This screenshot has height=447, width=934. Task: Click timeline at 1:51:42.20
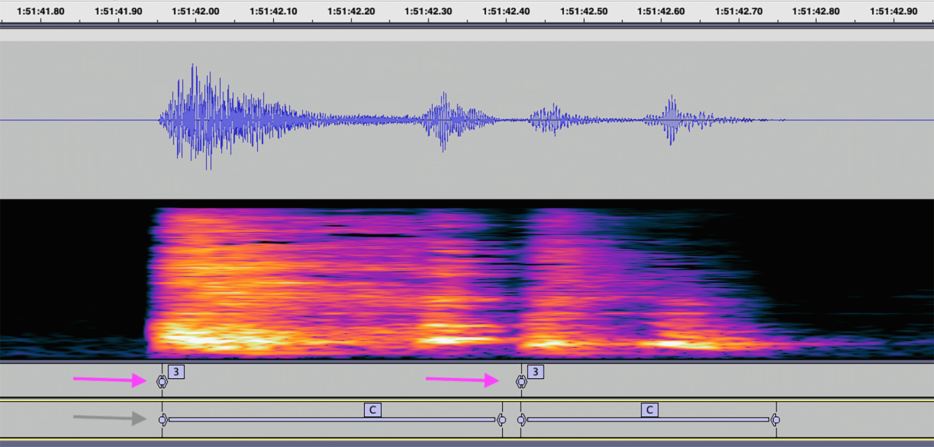(x=351, y=11)
